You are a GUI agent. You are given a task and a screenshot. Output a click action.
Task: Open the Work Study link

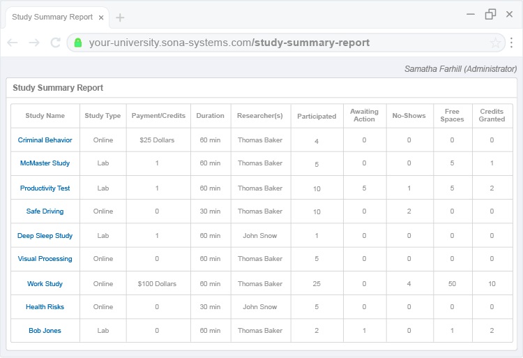(x=45, y=284)
